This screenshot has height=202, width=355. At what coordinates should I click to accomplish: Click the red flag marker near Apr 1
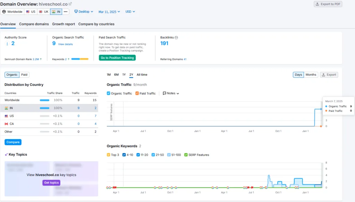click(x=115, y=187)
